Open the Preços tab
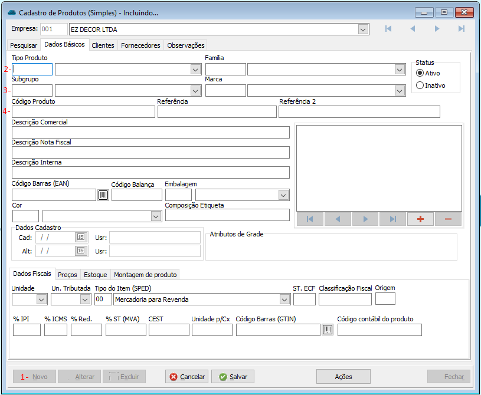Viewport: 481px width, 395px height. 67,275
